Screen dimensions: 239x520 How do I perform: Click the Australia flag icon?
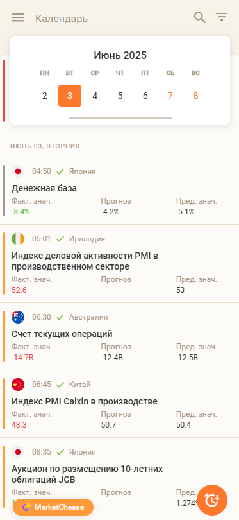[18, 317]
